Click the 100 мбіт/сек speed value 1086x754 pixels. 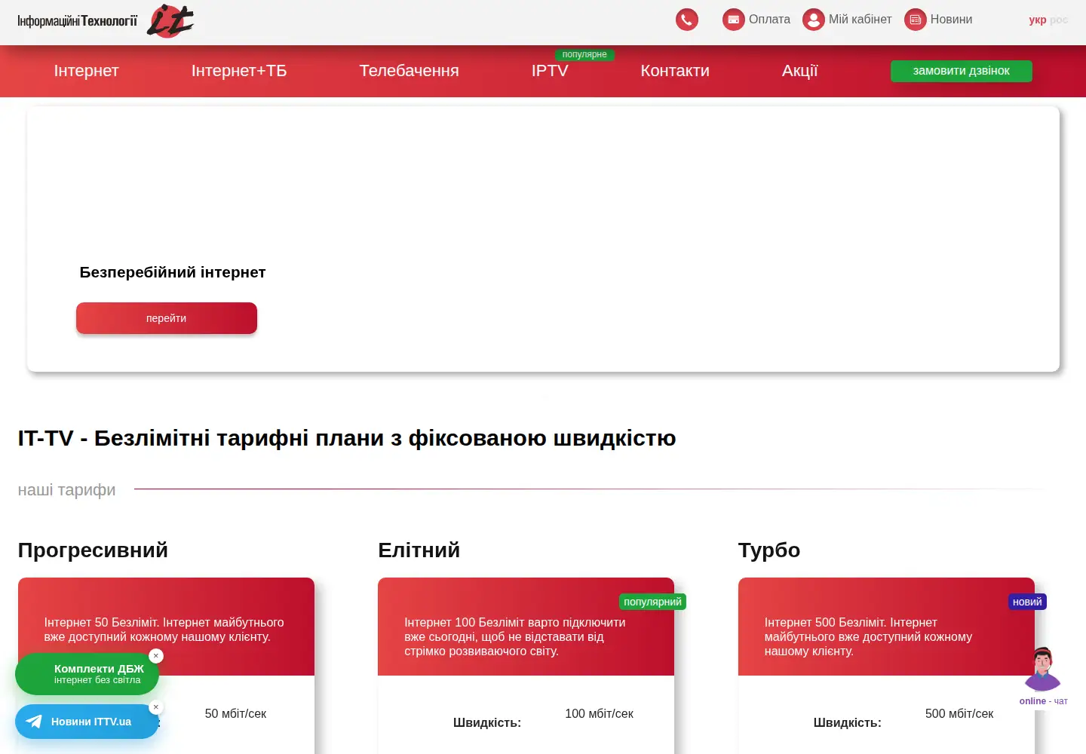pos(599,714)
